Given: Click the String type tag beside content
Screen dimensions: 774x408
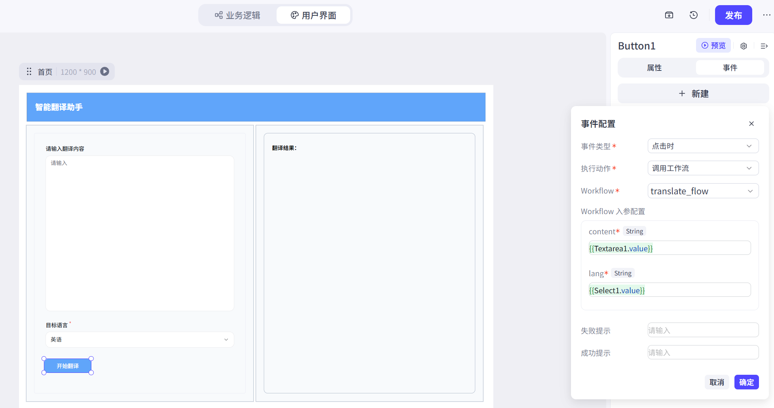Looking at the screenshot, I should [x=634, y=231].
